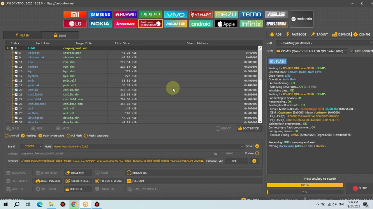Choose the Spreadtrum platform icon
The image size is (373, 209).
click(277, 24)
